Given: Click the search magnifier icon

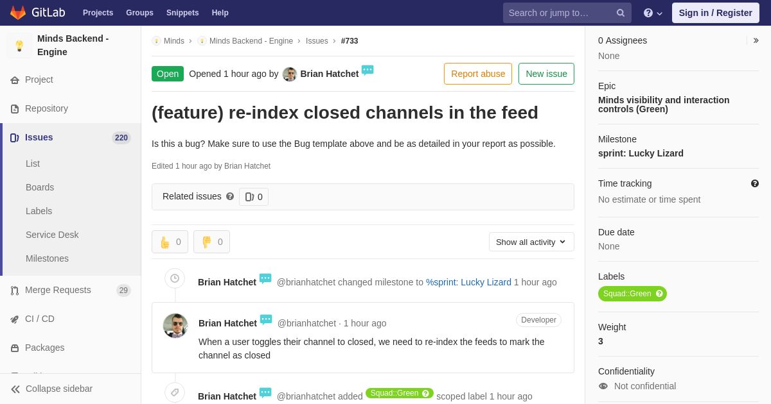Looking at the screenshot, I should click(621, 13).
